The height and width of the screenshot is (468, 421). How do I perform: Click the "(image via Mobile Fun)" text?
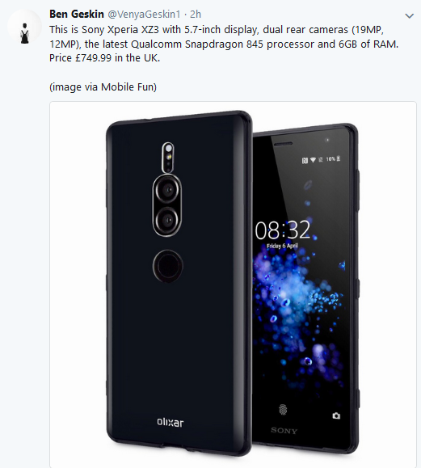coord(103,86)
